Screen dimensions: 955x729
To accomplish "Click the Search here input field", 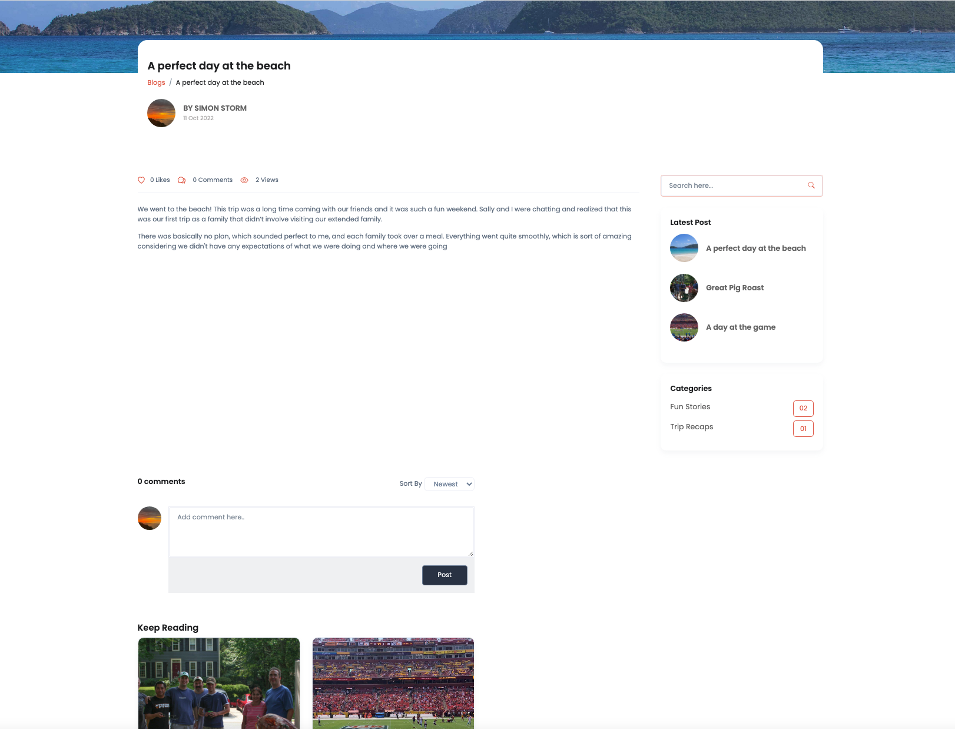I will point(741,185).
